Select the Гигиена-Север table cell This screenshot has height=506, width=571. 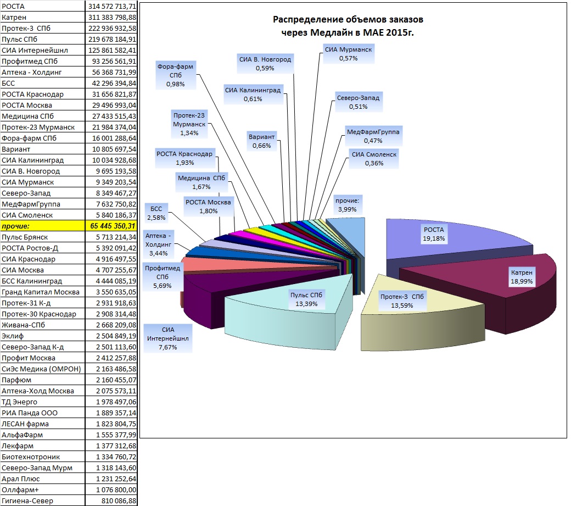[x=43, y=501]
